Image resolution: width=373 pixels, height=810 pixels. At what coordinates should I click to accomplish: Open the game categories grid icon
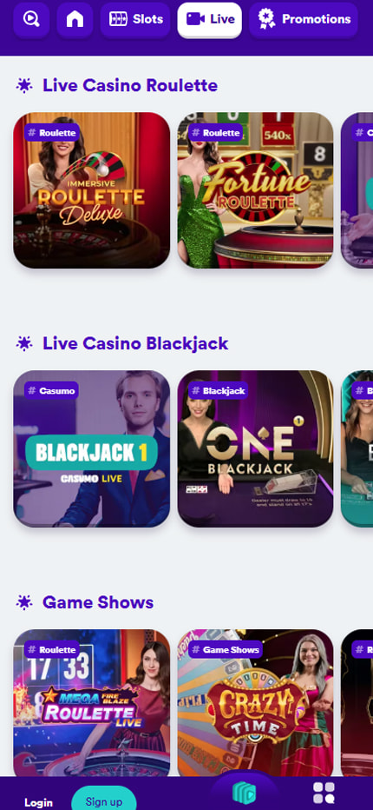pyautogui.click(x=324, y=793)
